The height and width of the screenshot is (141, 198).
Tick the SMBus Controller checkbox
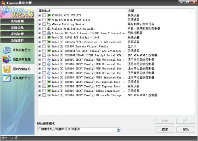coord(44,91)
